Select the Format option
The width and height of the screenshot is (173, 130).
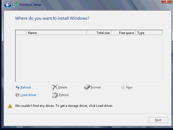click(x=96, y=87)
